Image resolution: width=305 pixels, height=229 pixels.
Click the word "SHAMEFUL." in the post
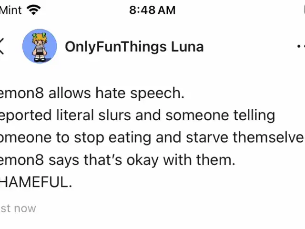[36, 182]
